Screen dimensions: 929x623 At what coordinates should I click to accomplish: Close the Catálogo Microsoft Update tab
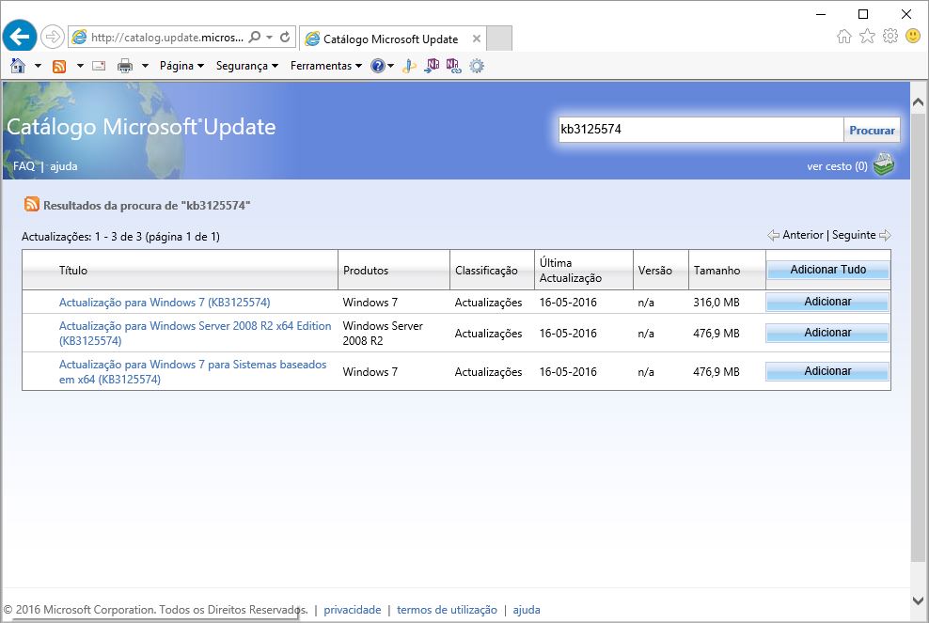pos(477,39)
